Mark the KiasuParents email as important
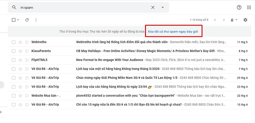 27,51
